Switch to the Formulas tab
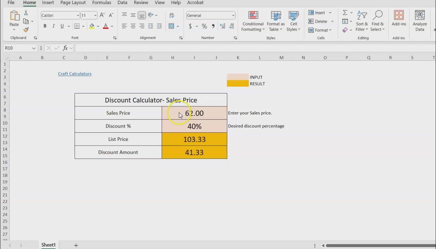 pos(102,3)
